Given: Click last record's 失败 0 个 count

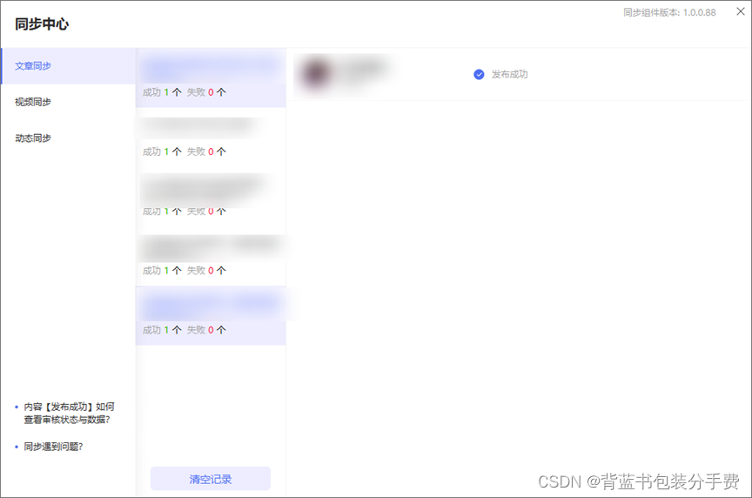Looking at the screenshot, I should point(206,330).
